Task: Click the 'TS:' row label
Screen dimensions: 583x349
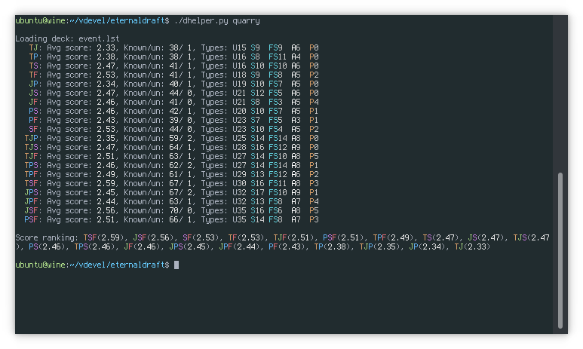Action: coord(35,66)
